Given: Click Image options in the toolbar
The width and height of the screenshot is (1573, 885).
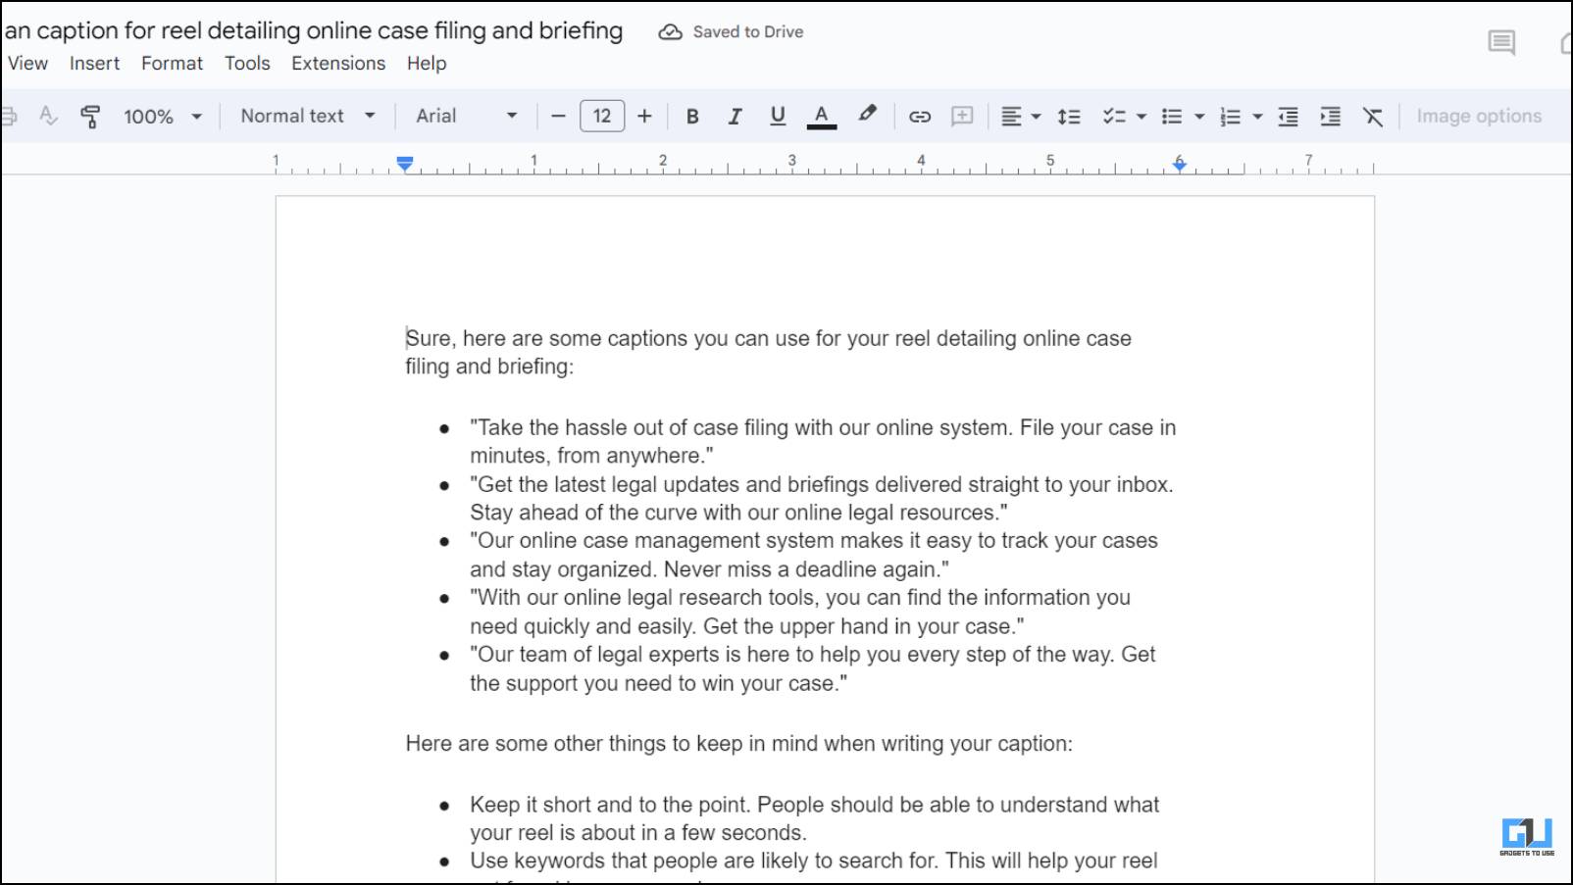Looking at the screenshot, I should (1479, 116).
